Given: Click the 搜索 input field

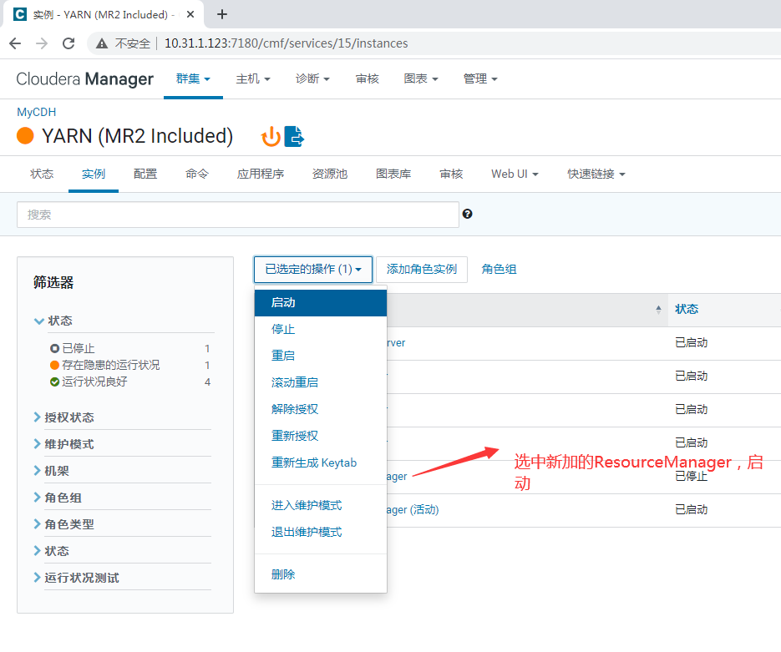Looking at the screenshot, I should tap(237, 215).
